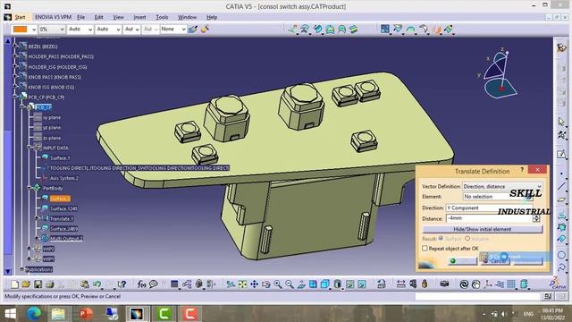Click the Save icon in bottom toolbar
The width and height of the screenshot is (572, 322).
38,284
